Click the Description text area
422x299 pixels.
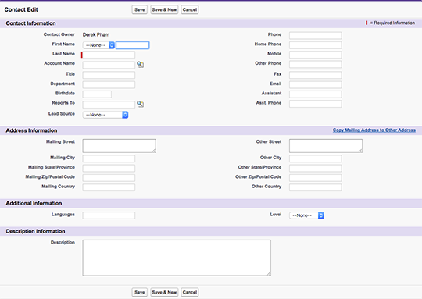coord(177,258)
